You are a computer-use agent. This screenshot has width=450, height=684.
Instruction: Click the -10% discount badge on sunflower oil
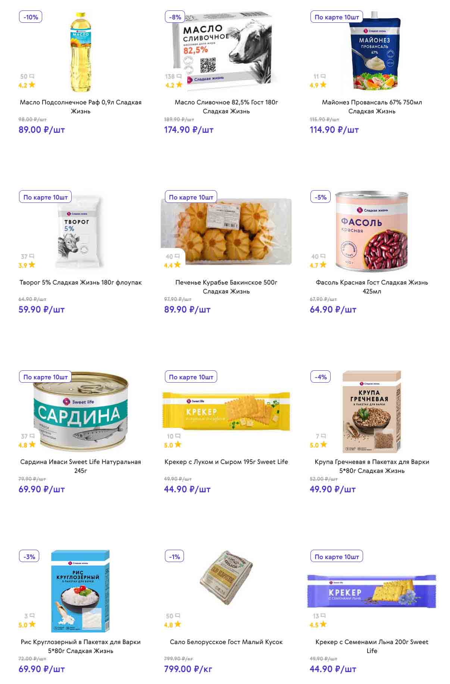click(x=31, y=17)
